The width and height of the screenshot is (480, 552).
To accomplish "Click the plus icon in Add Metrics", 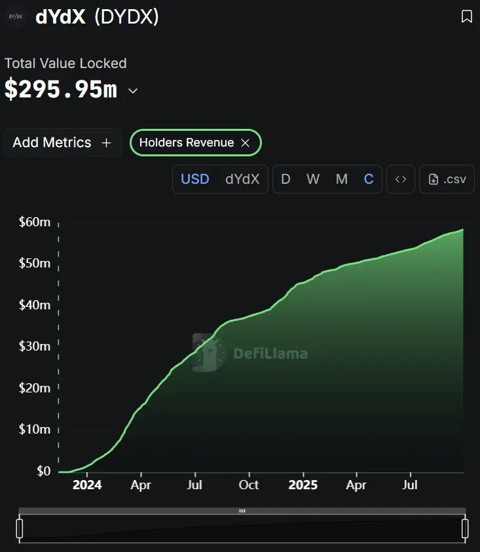I will (106, 143).
